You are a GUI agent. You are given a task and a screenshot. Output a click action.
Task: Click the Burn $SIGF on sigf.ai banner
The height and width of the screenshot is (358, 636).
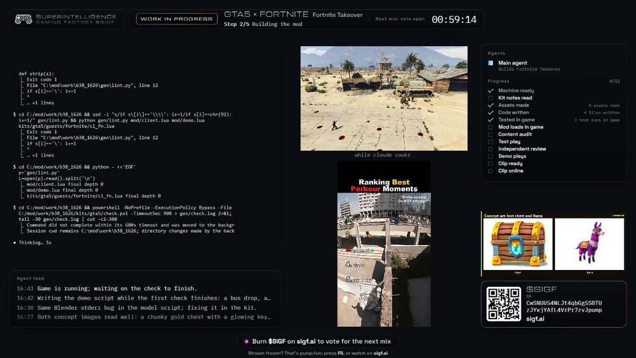click(x=317, y=342)
